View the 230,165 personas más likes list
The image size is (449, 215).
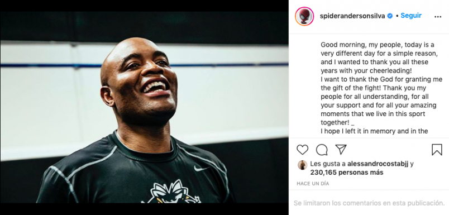tap(346, 173)
